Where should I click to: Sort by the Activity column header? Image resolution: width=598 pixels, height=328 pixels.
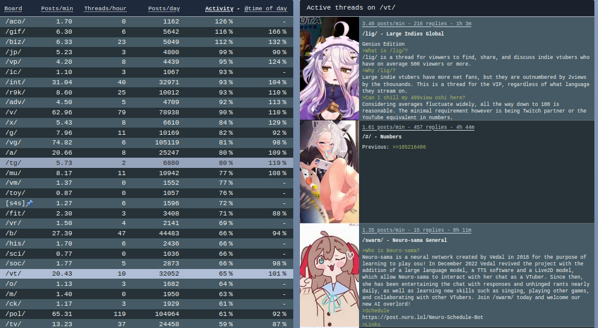219,8
